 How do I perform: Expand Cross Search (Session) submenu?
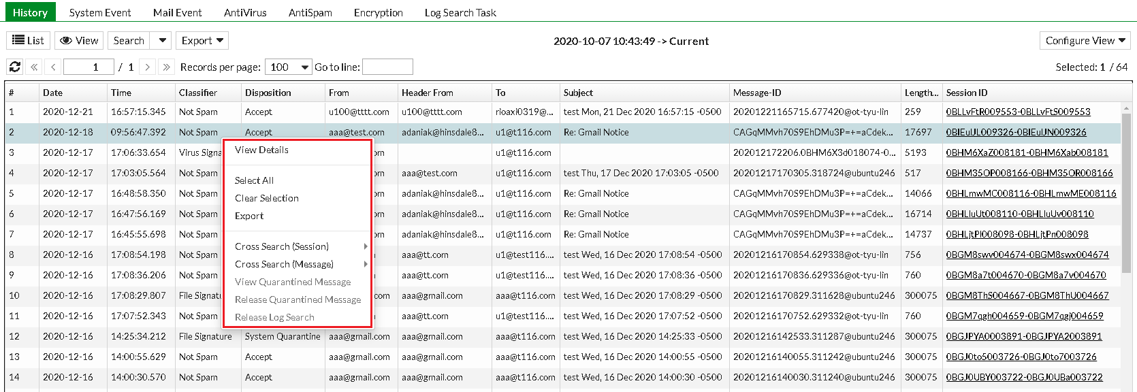tap(282, 246)
